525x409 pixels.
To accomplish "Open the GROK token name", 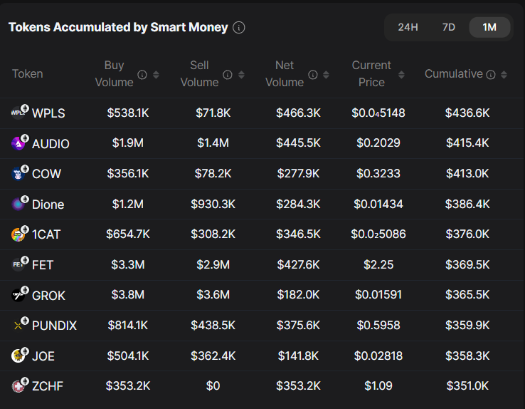I will point(48,296).
